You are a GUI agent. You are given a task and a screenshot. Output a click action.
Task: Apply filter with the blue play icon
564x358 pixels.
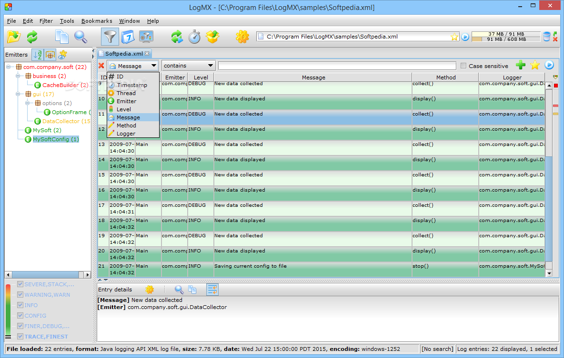click(x=549, y=65)
